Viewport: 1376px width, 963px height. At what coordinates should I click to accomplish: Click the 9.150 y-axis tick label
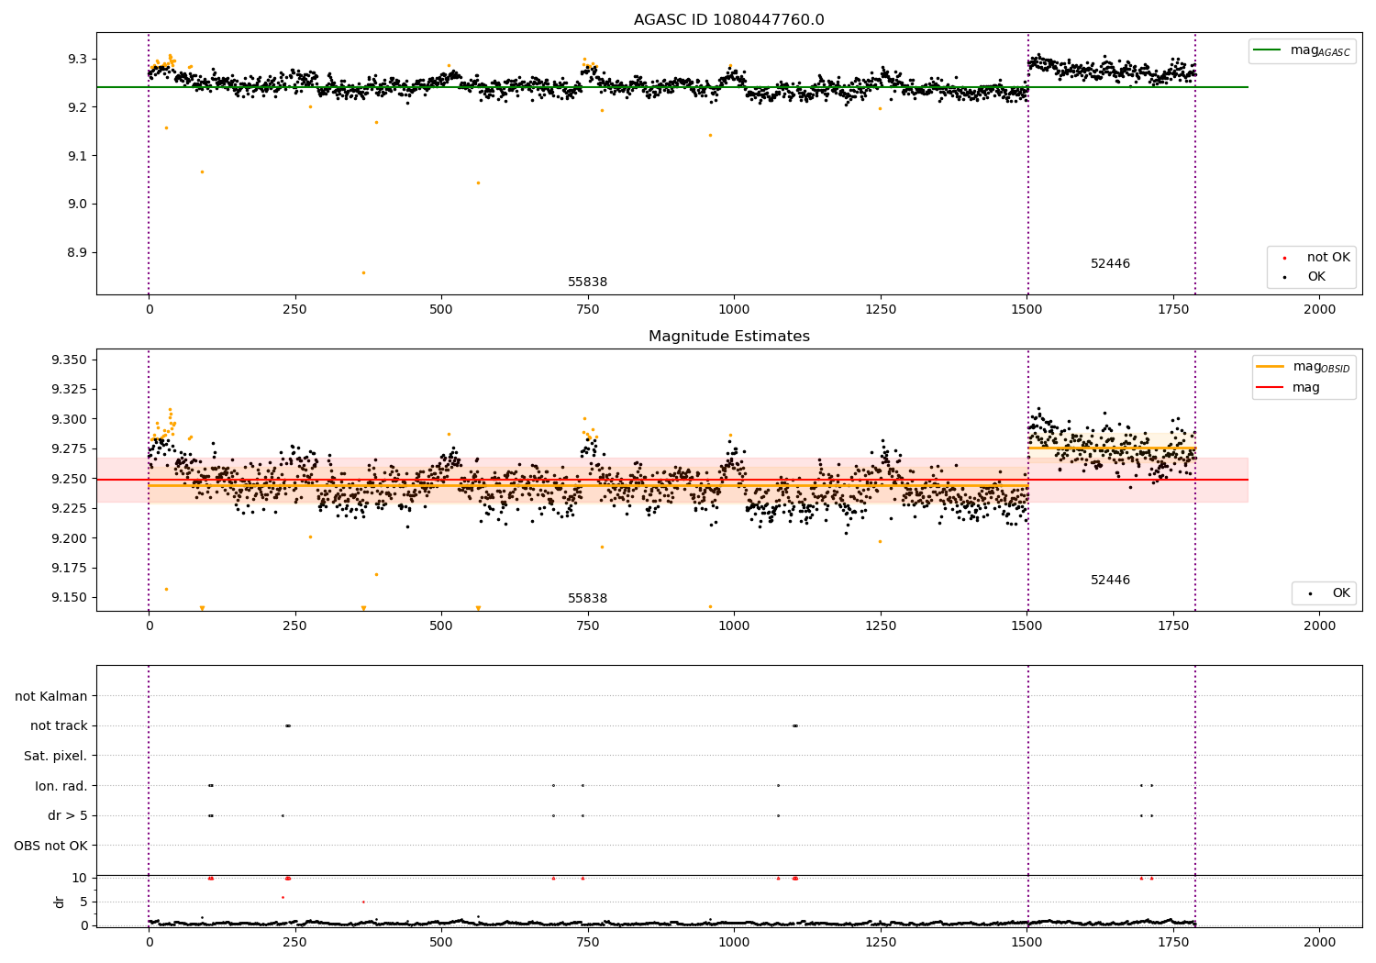pos(70,598)
